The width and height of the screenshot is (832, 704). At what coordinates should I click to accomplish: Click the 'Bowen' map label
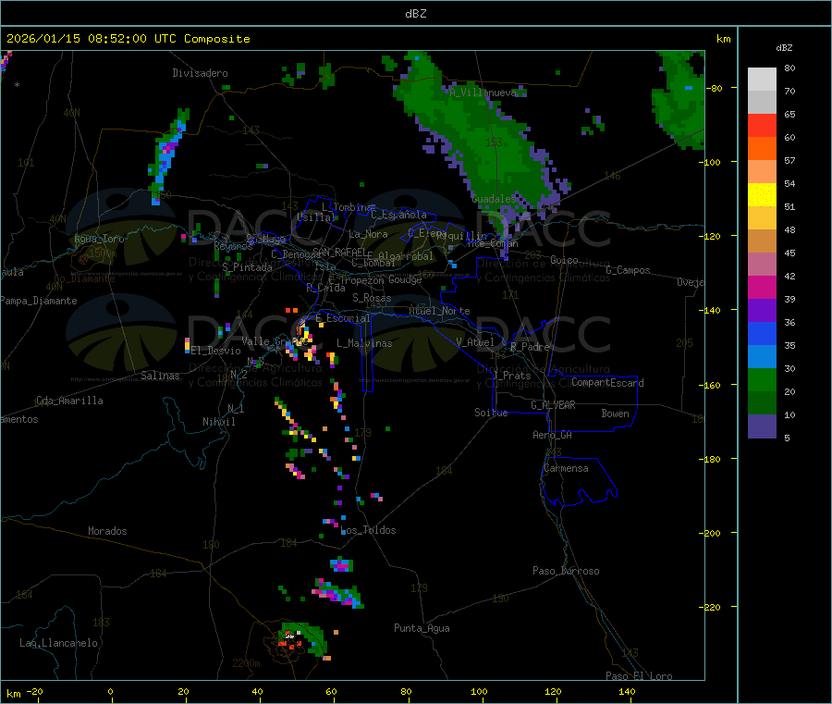pos(616,414)
